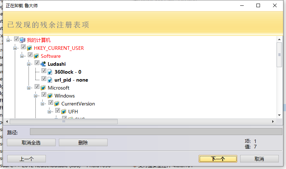Click the Ludashi puzzle-piece key icon
Screen dimensions: 286x169
[43, 64]
